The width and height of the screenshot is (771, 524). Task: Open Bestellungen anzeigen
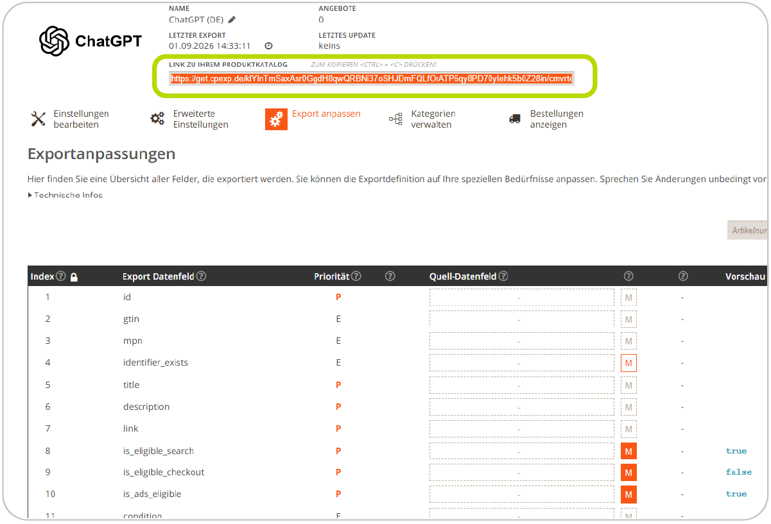(x=557, y=119)
